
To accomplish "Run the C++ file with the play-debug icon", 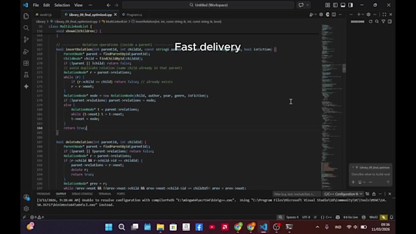I will (311, 15).
